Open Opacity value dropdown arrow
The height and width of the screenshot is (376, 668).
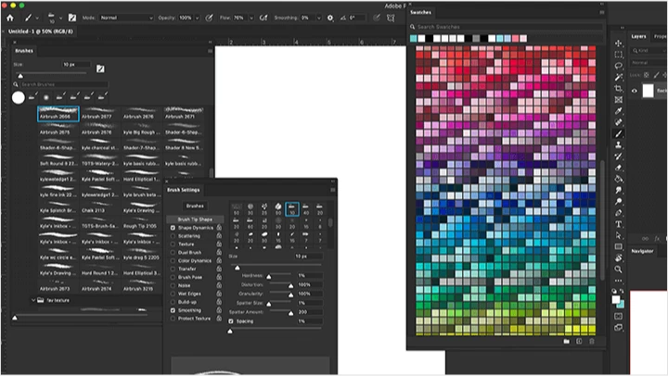tap(197, 18)
